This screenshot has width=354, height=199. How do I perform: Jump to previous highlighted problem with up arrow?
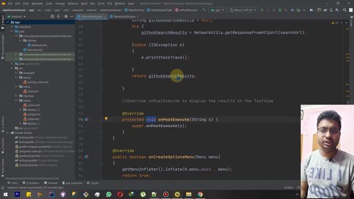[342, 23]
